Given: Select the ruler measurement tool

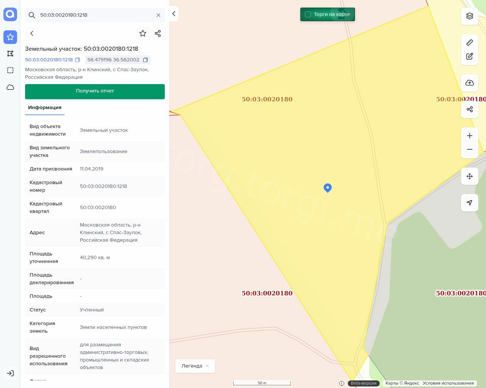Looking at the screenshot, I should [470, 42].
